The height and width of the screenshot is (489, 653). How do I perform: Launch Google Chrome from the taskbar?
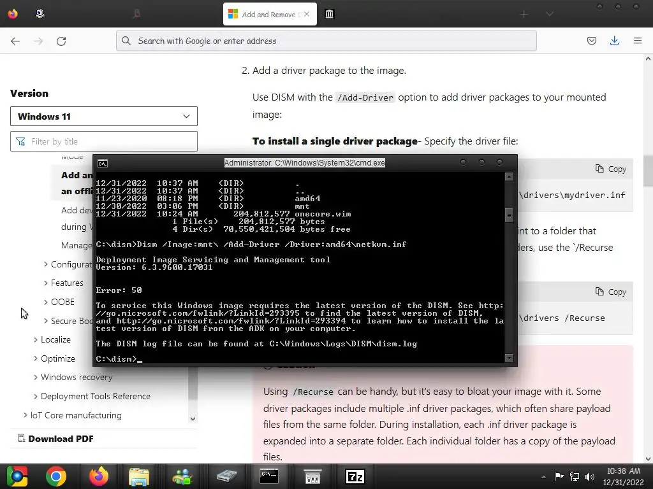click(56, 476)
